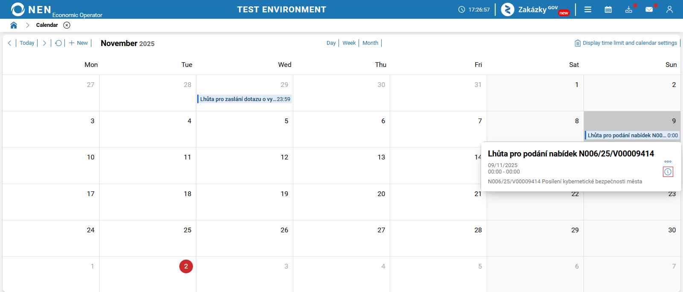The width and height of the screenshot is (683, 292).
Task: Select November 17 cell
Action: coord(51,202)
